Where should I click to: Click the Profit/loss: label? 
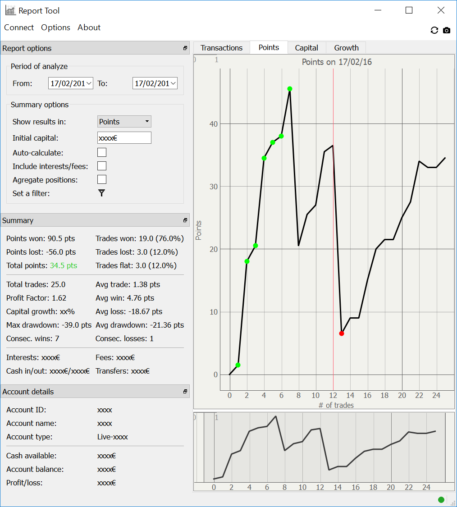[x=24, y=483]
